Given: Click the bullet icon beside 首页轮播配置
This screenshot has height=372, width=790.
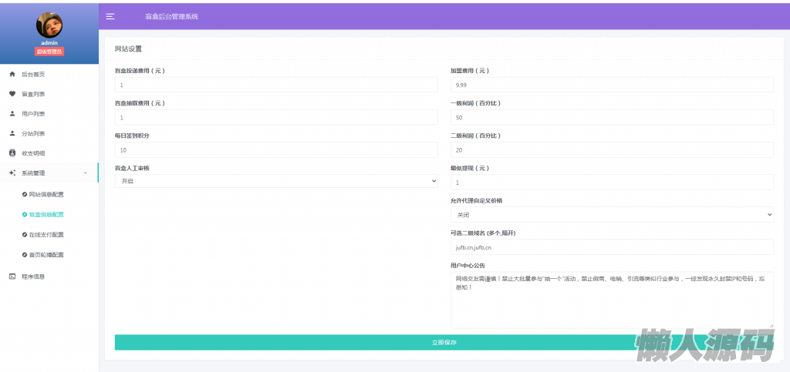Looking at the screenshot, I should tap(25, 255).
